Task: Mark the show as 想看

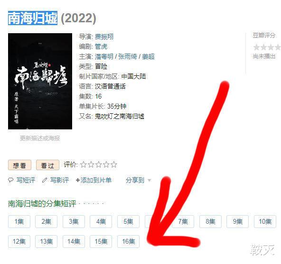Action: tap(19, 165)
